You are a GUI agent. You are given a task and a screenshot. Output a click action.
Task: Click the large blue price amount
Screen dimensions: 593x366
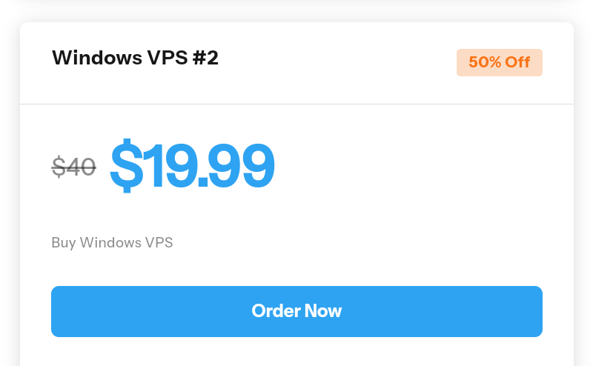tap(192, 165)
